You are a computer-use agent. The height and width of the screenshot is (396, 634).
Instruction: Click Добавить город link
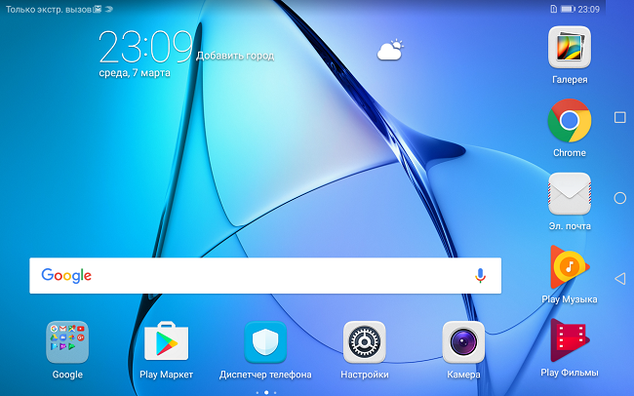pos(235,56)
